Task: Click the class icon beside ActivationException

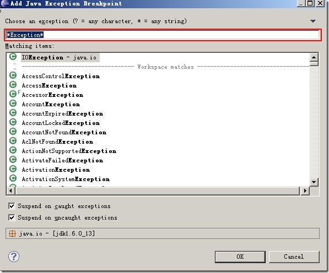Action: pos(13,169)
